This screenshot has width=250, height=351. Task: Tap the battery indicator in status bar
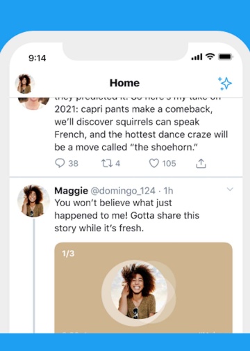[226, 56]
